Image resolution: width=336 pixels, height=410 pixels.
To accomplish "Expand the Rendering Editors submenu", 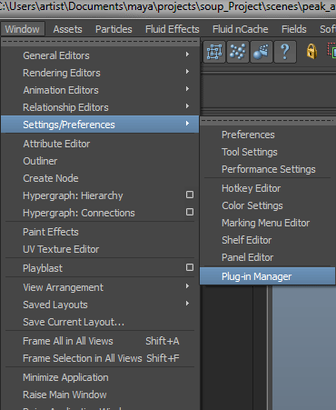I will click(x=100, y=73).
